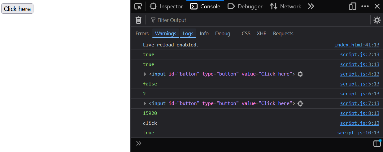The image size is (383, 152).
Task: Expand the first logged input element
Action: [145, 74]
